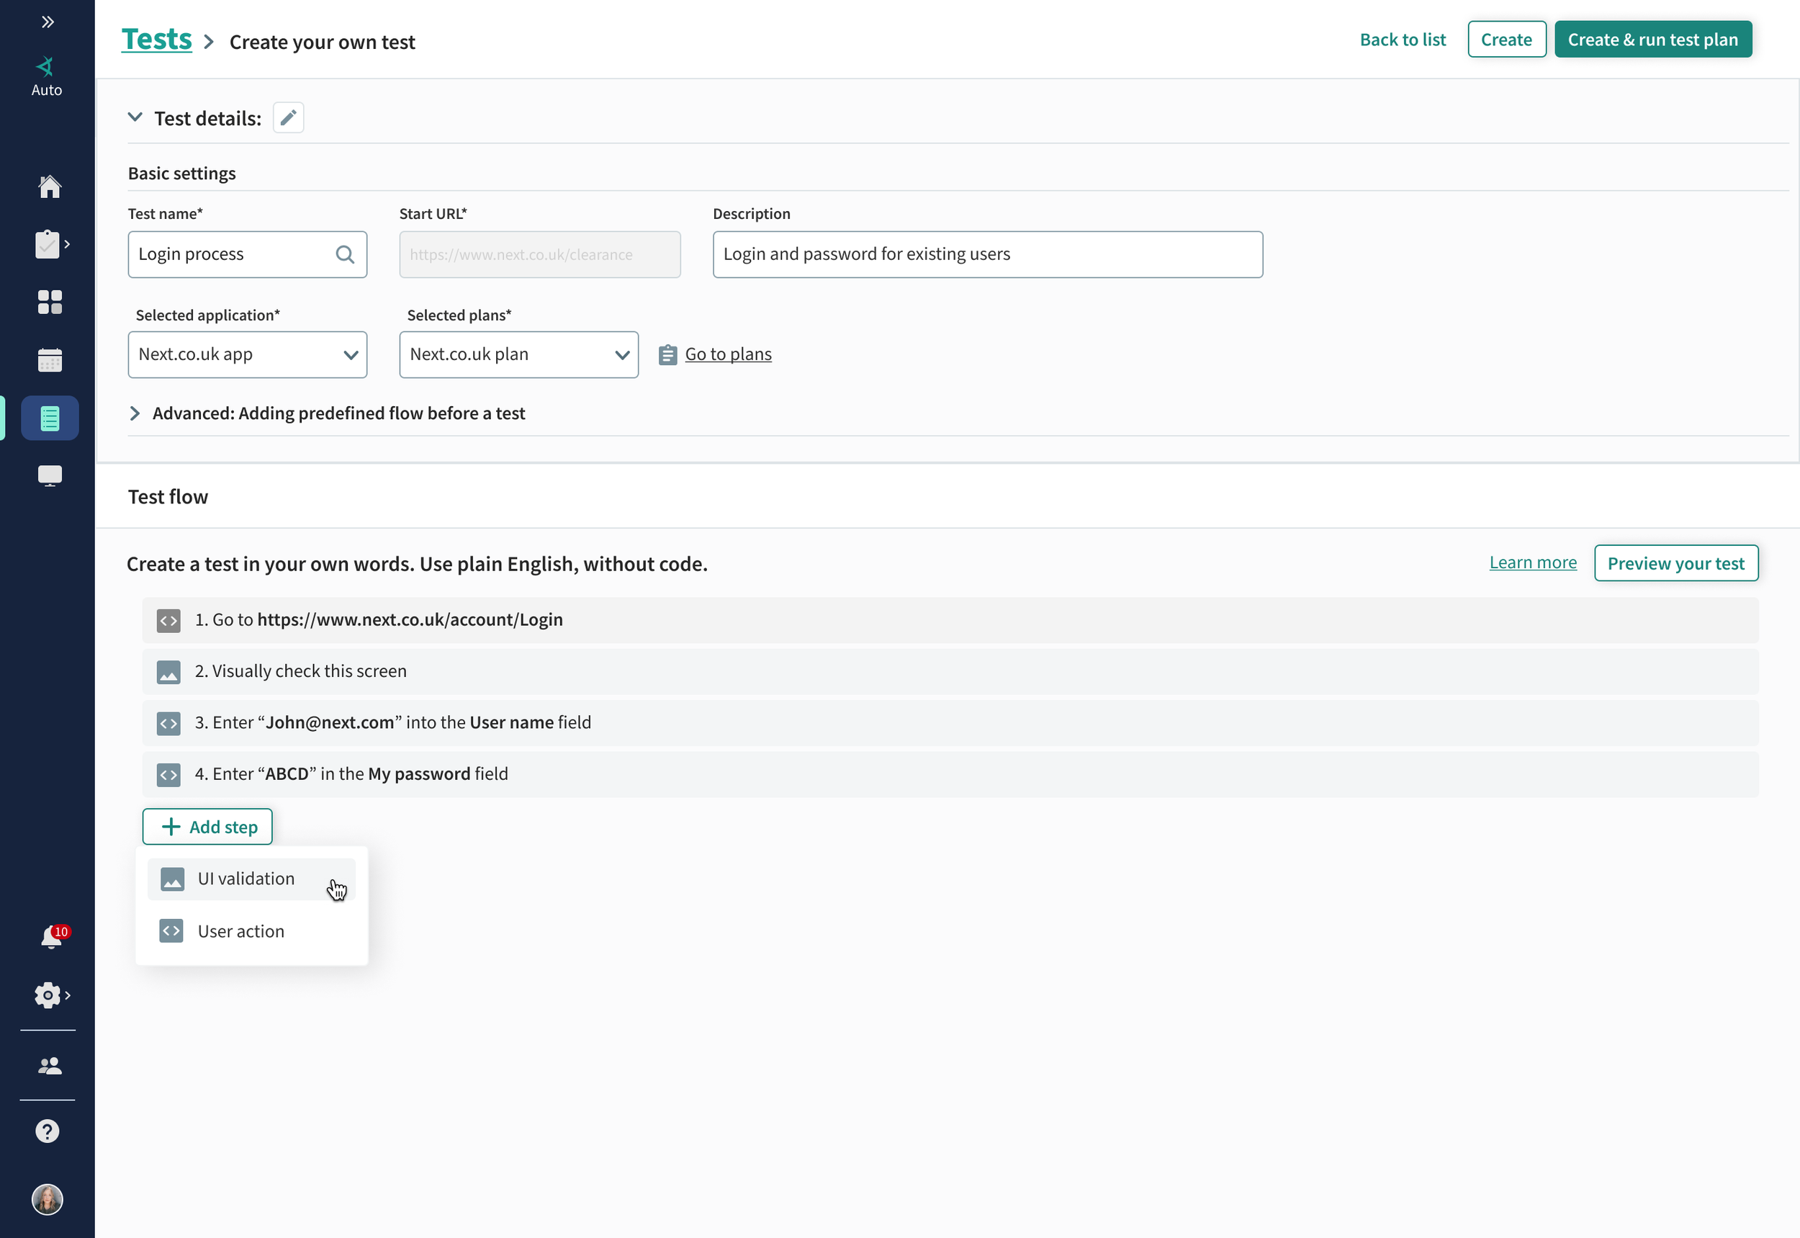Image resolution: width=1800 pixels, height=1238 pixels.
Task: Open the team users icon
Action: coord(50,1066)
